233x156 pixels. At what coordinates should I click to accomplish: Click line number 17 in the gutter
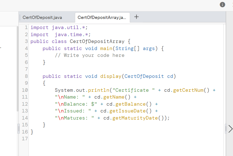(25, 139)
